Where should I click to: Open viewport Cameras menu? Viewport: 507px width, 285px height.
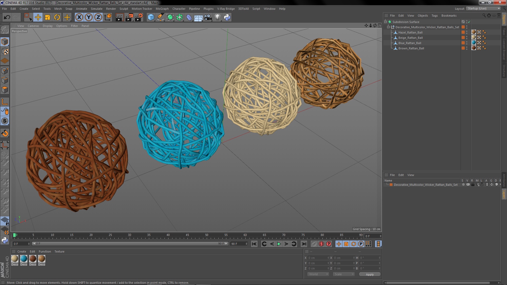pos(33,26)
